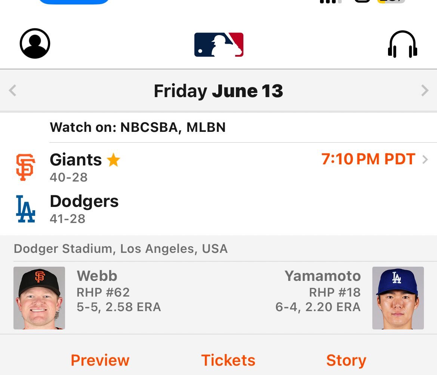The height and width of the screenshot is (375, 437).
Task: Tap the Dodgers LA logo
Action: click(x=25, y=209)
